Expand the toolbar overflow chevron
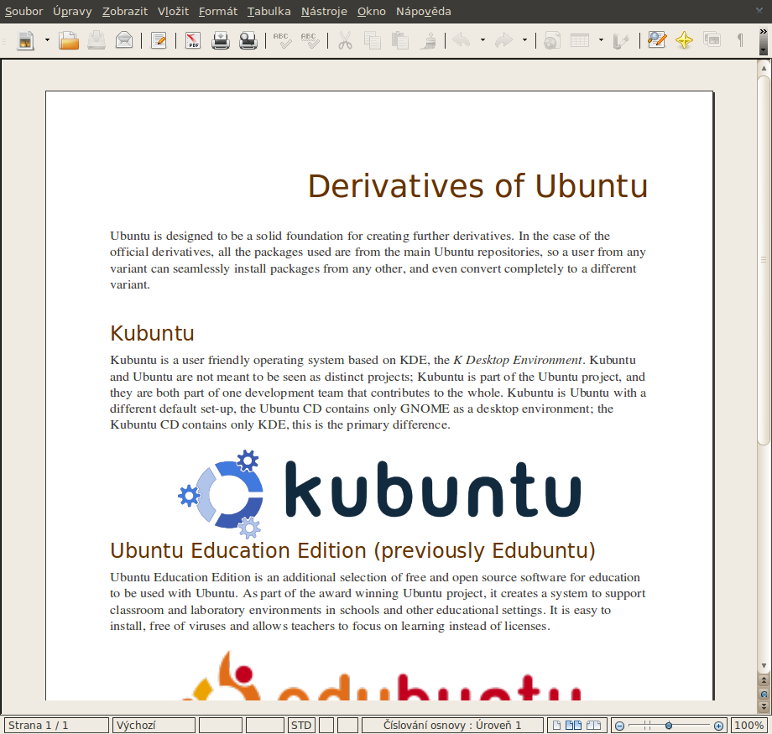The height and width of the screenshot is (734, 772). pyautogui.click(x=763, y=33)
